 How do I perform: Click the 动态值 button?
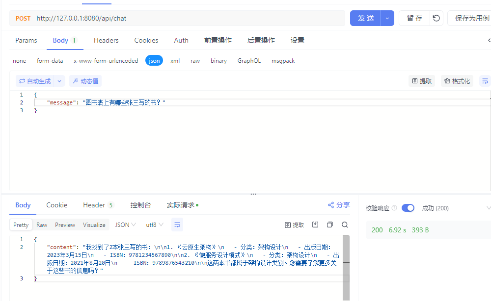[x=85, y=81]
